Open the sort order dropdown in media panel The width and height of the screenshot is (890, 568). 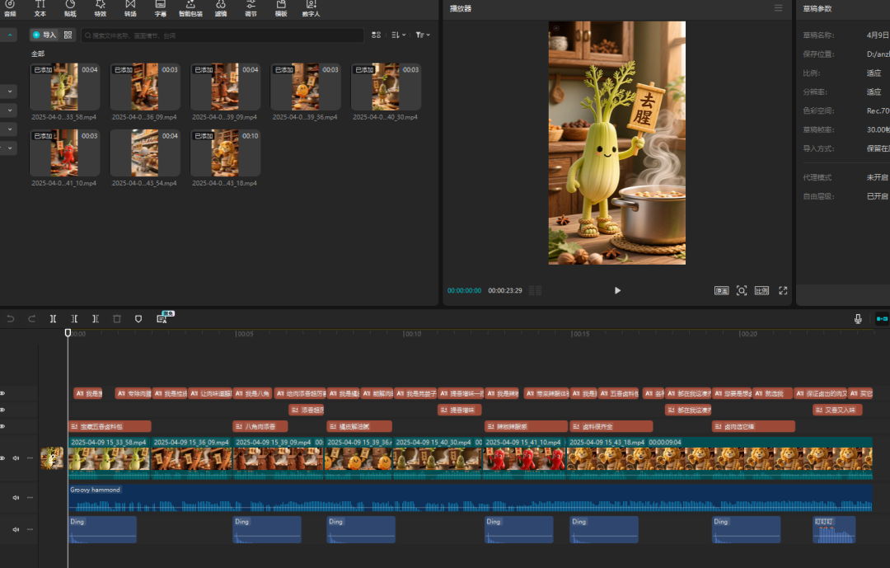coord(398,35)
